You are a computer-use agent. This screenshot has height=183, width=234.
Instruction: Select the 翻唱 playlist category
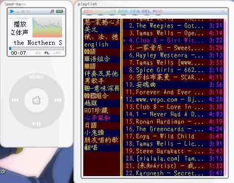pyautogui.click(x=102, y=148)
